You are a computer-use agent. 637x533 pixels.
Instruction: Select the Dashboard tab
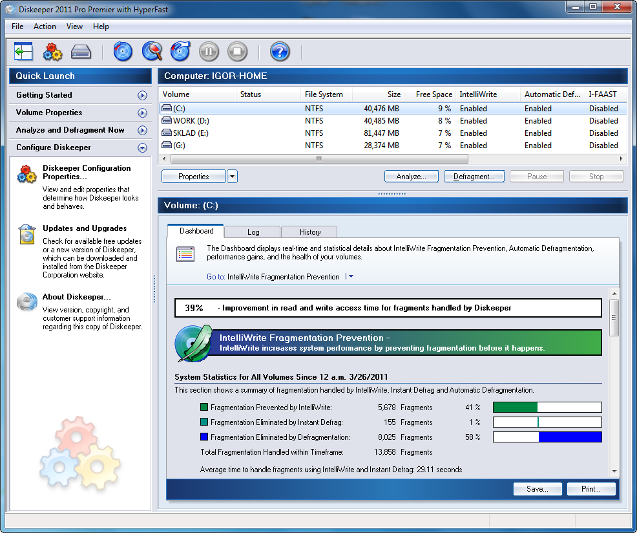[196, 231]
